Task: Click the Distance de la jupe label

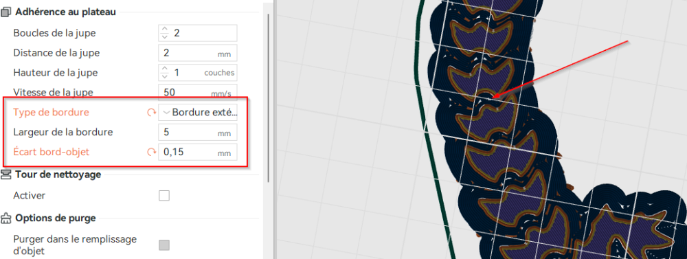Action: (56, 53)
